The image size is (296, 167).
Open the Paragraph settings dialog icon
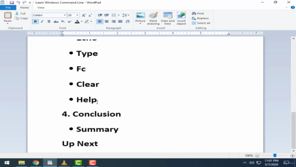[128, 21]
